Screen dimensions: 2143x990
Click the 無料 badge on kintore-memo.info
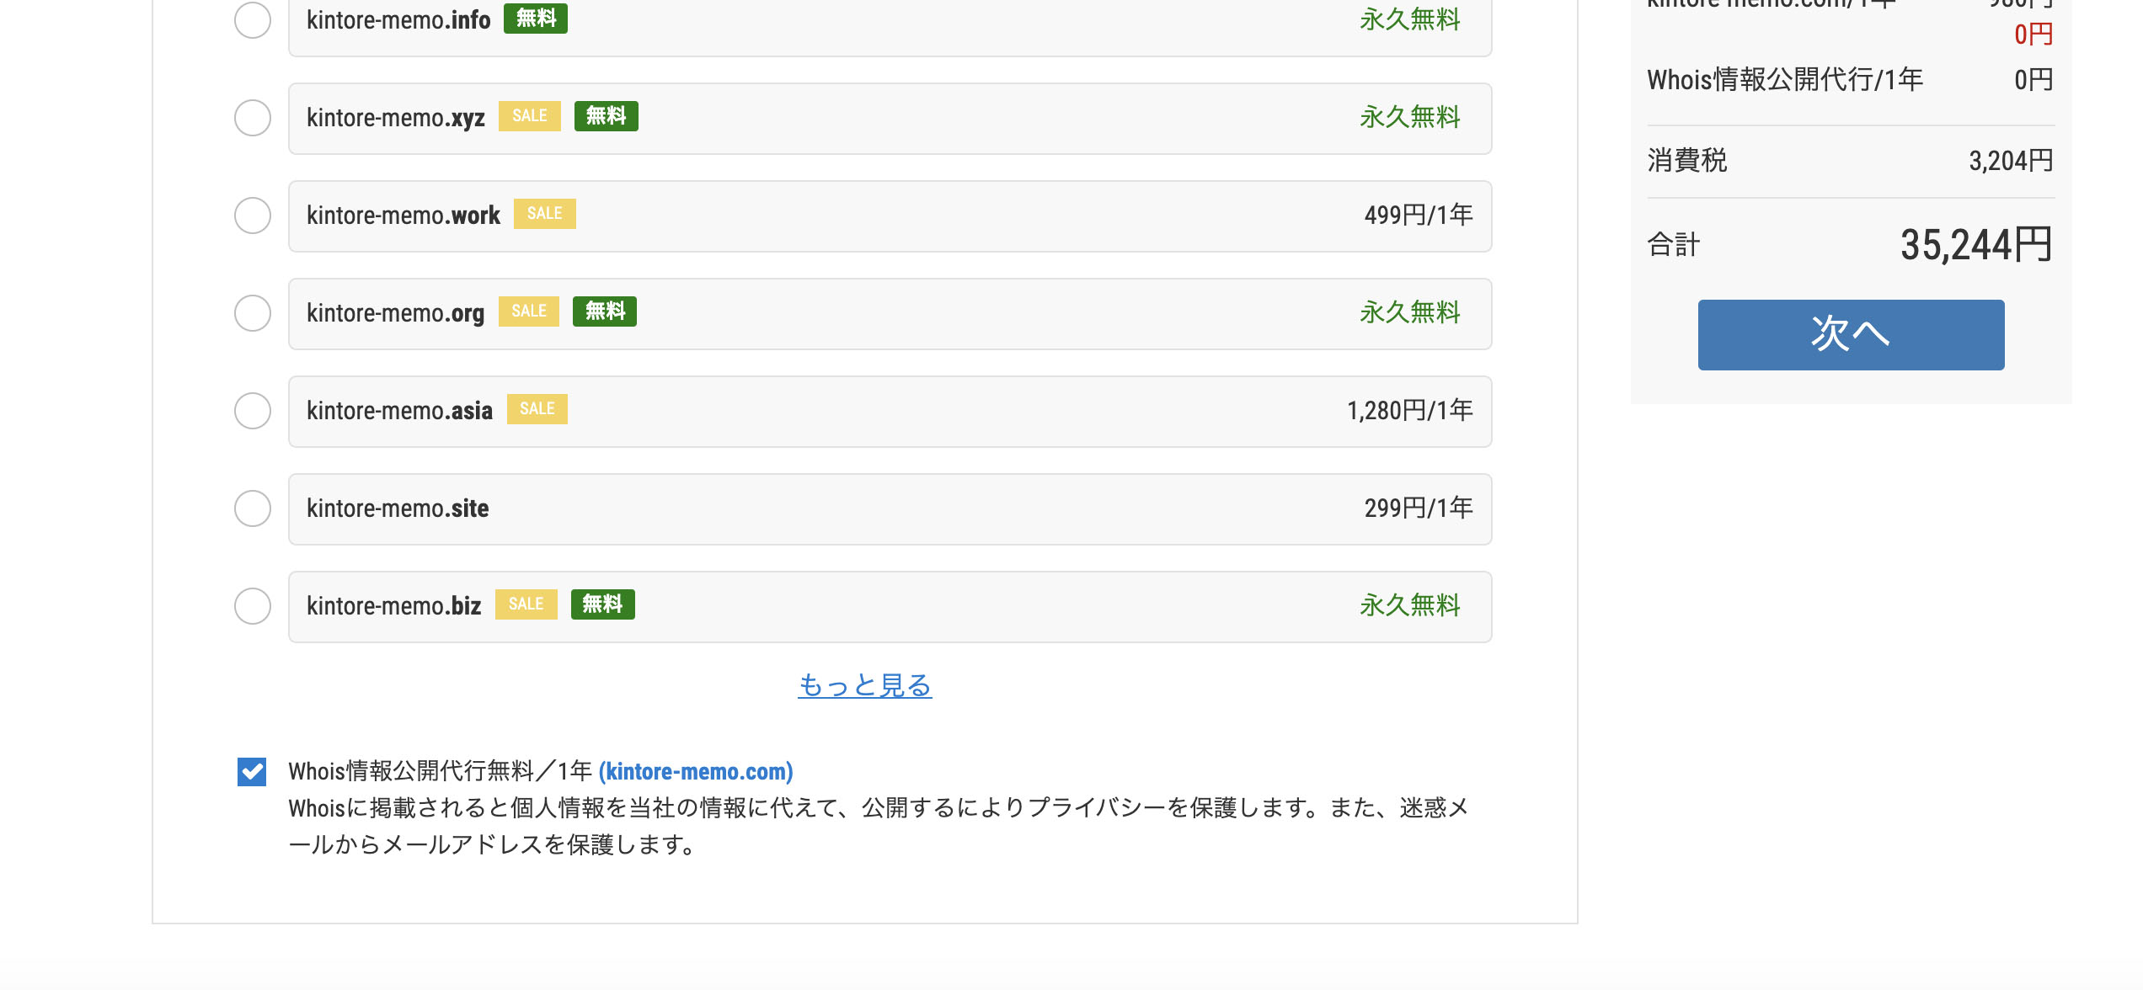535,19
